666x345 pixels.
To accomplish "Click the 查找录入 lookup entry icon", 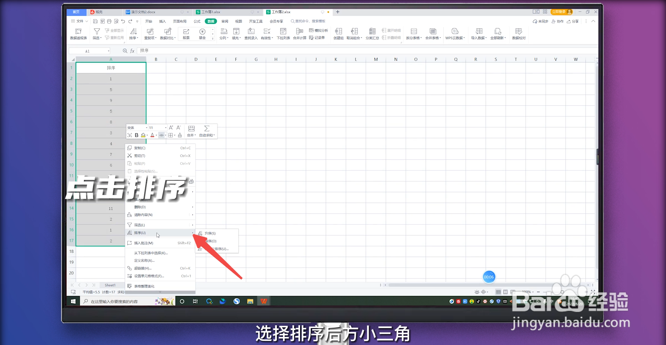I will click(250, 34).
